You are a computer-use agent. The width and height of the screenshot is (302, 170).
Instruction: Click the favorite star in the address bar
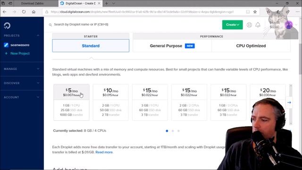[x=255, y=12]
